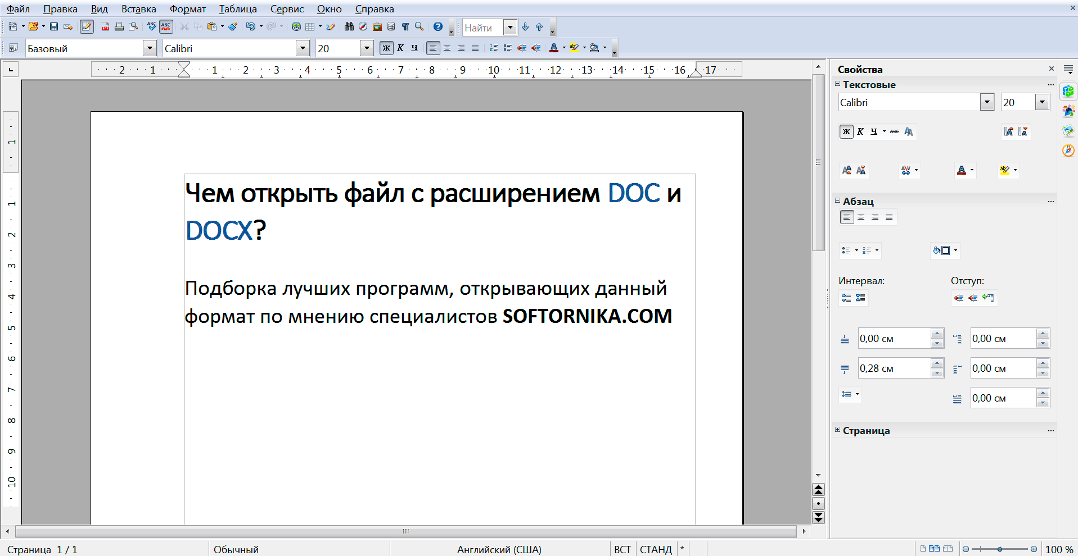Click СТАНД selection mode in status bar
This screenshot has width=1078, height=556.
656,549
